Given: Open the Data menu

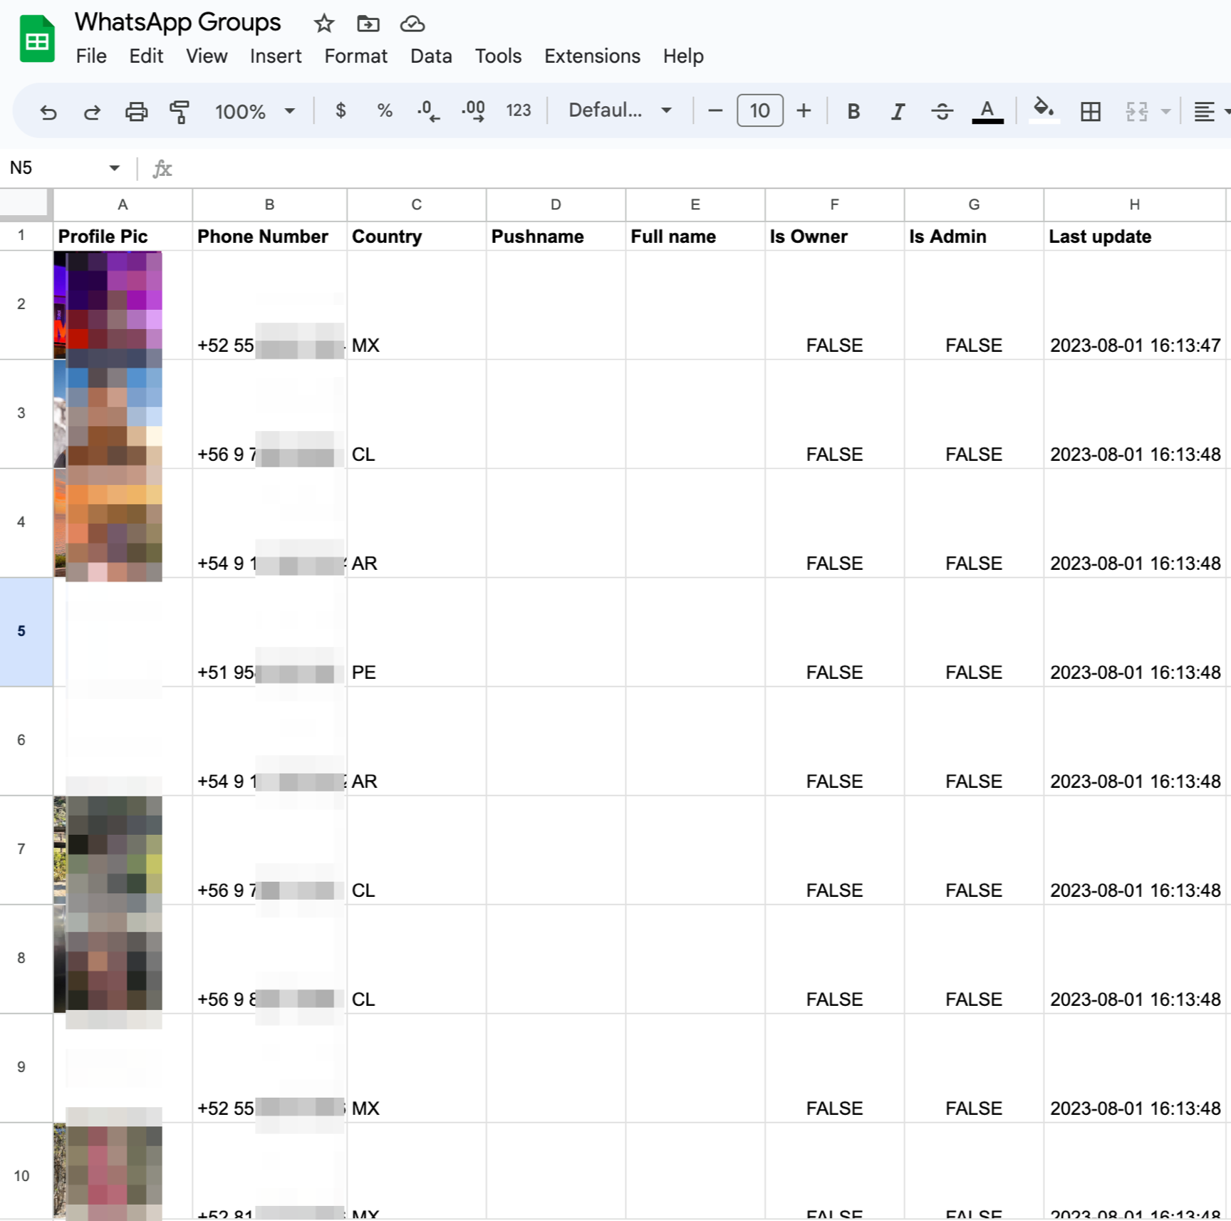Looking at the screenshot, I should (431, 56).
